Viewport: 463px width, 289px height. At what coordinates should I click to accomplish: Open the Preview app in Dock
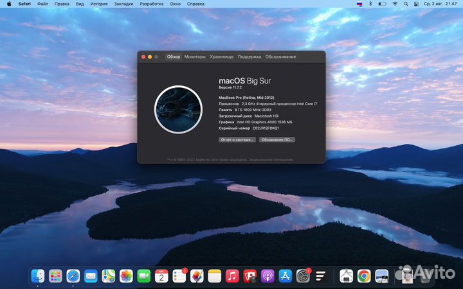(x=382, y=276)
